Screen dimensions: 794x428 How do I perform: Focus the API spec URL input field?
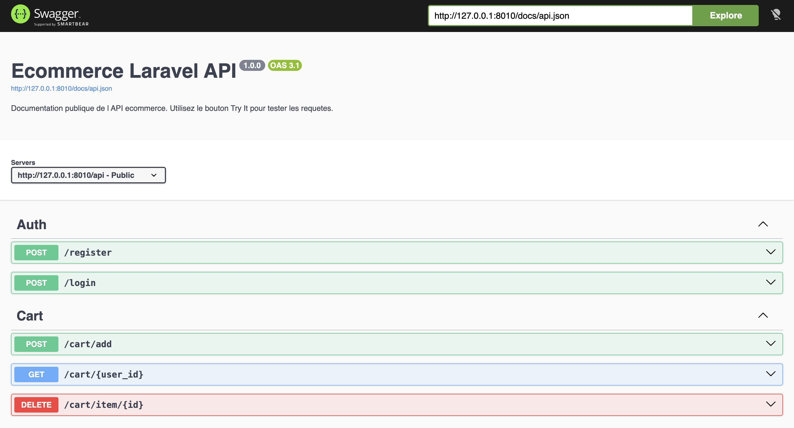560,15
